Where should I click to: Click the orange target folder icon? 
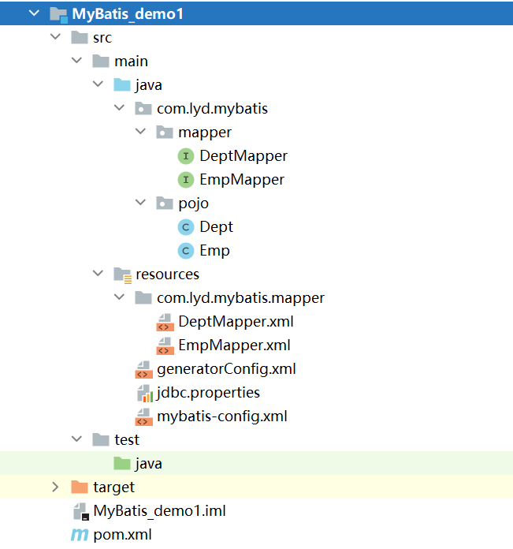pyautogui.click(x=80, y=487)
